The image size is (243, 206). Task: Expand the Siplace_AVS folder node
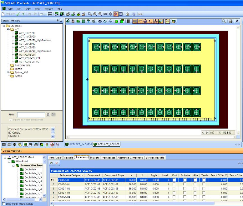(x=8, y=72)
